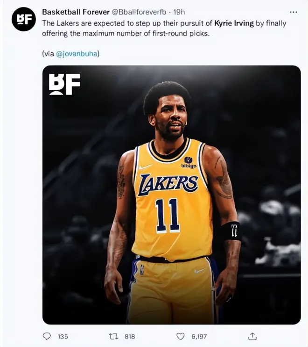The height and width of the screenshot is (347, 308).
Task: Click the @Bballforeverfb handle
Action: pos(139,12)
